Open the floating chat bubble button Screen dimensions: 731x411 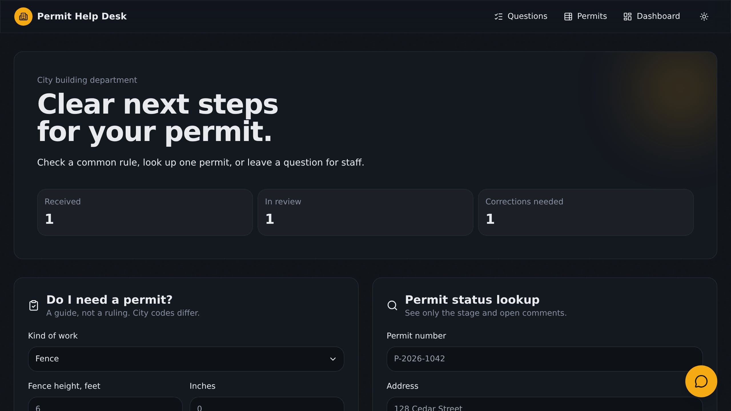(x=701, y=381)
